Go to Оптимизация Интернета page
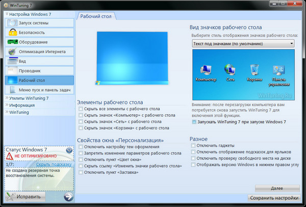306x207 pixels. [39, 51]
